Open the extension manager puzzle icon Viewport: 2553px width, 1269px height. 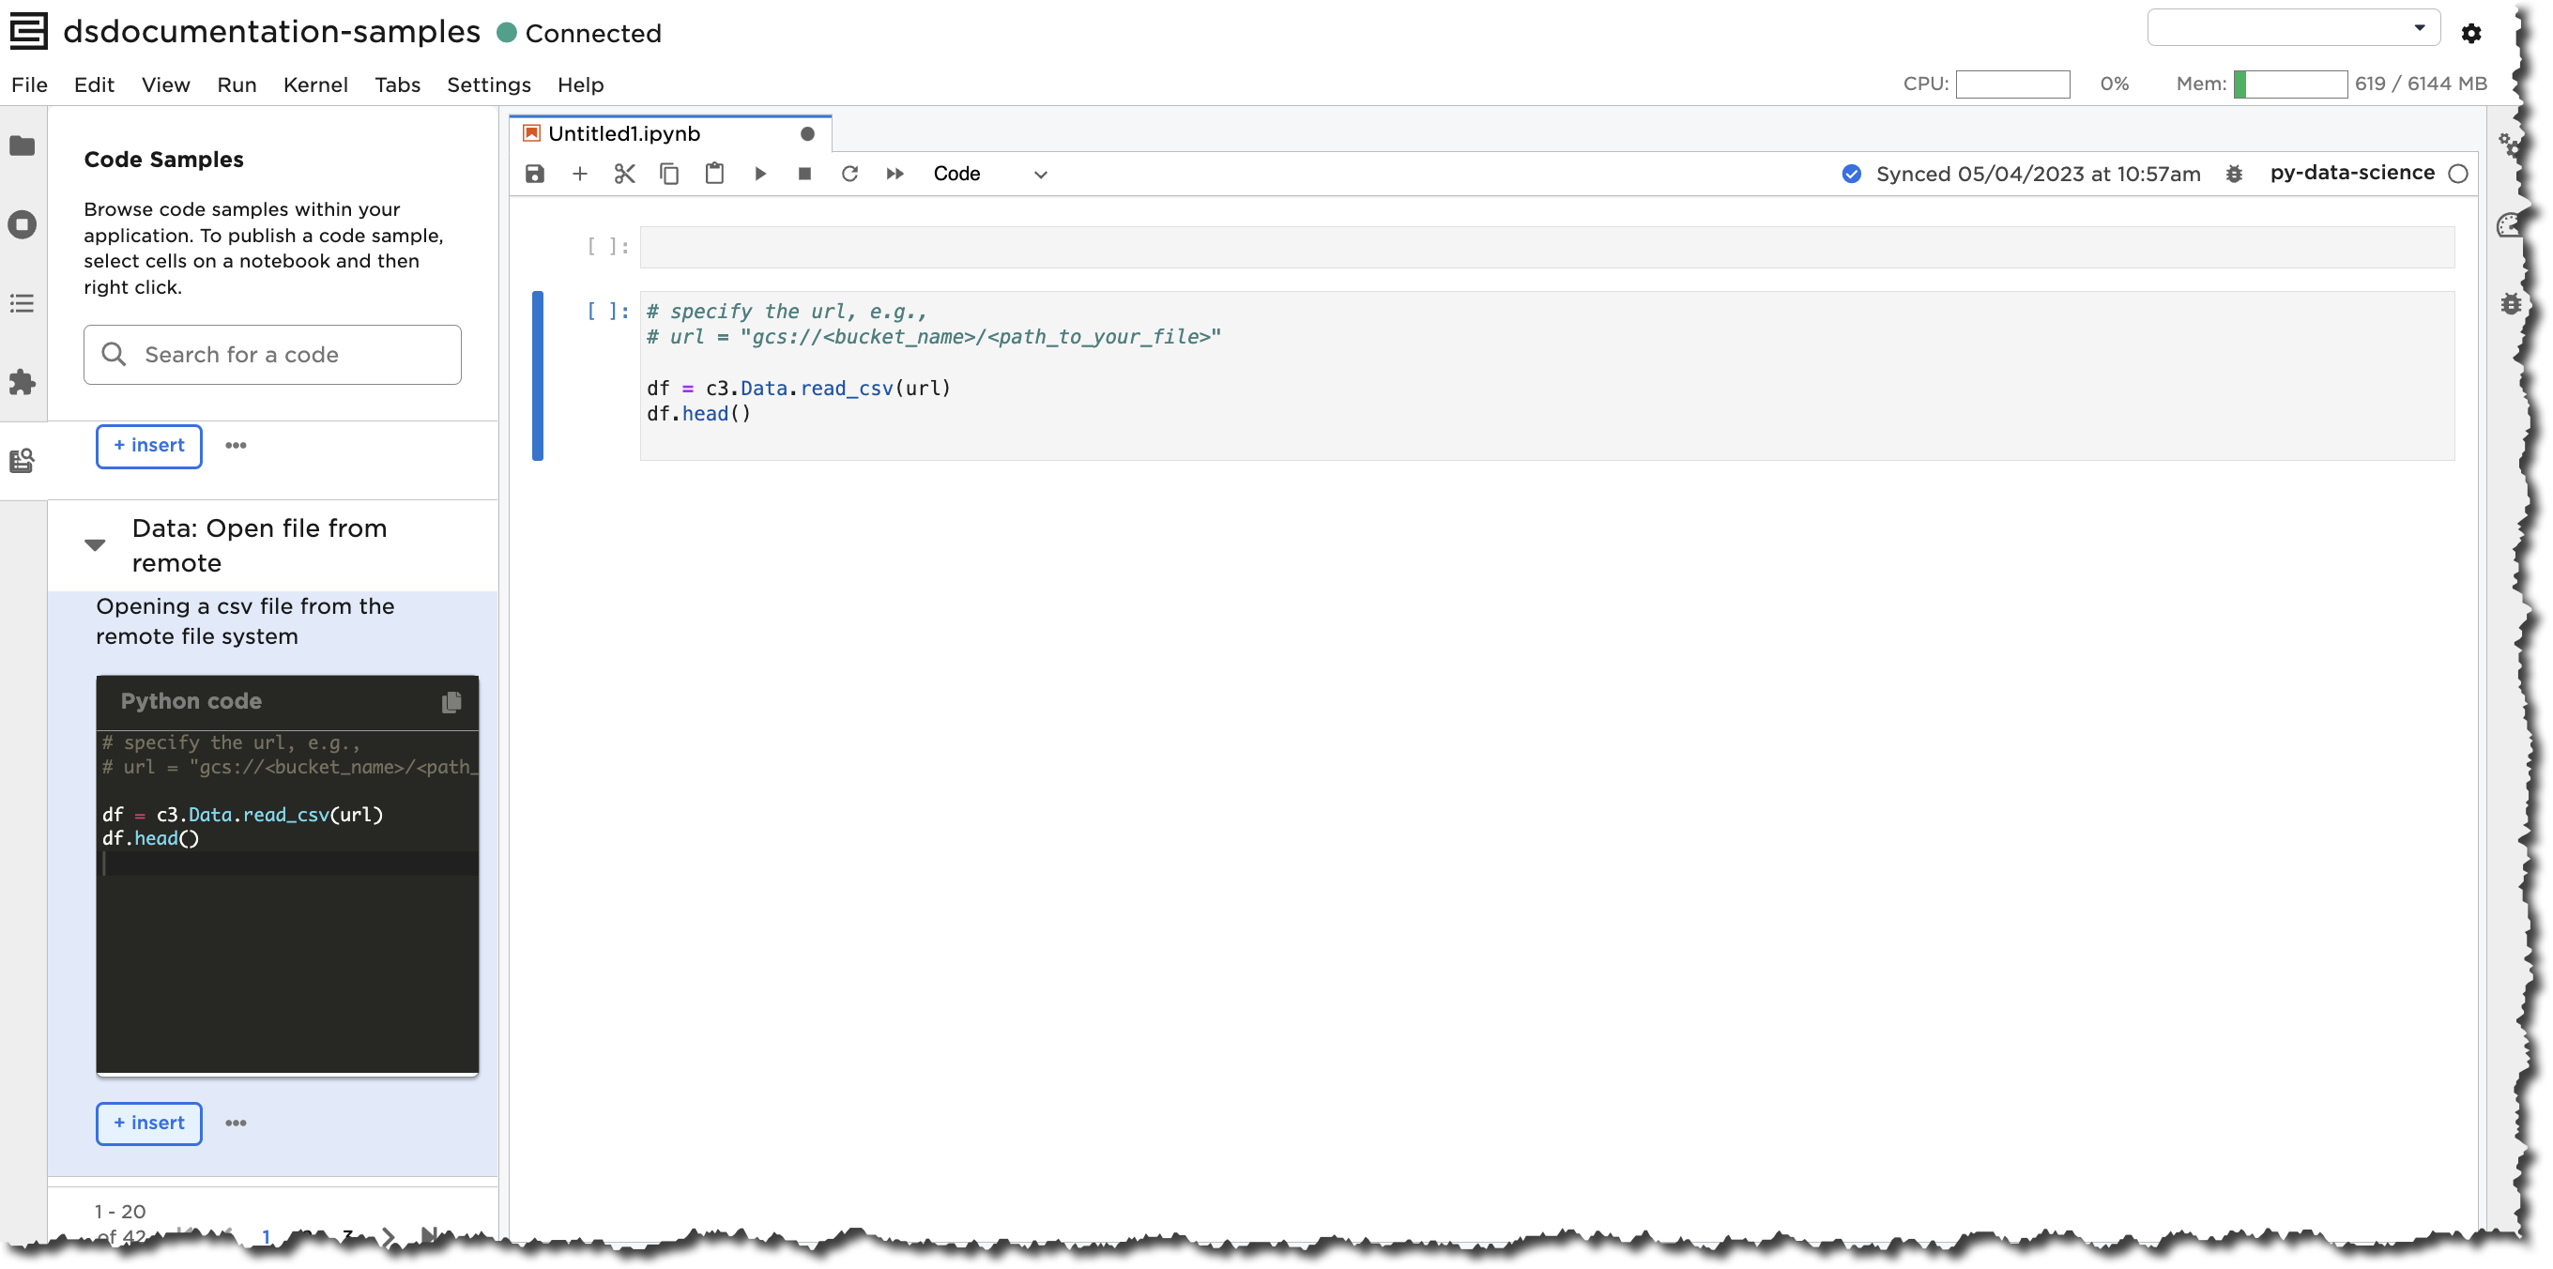point(22,382)
